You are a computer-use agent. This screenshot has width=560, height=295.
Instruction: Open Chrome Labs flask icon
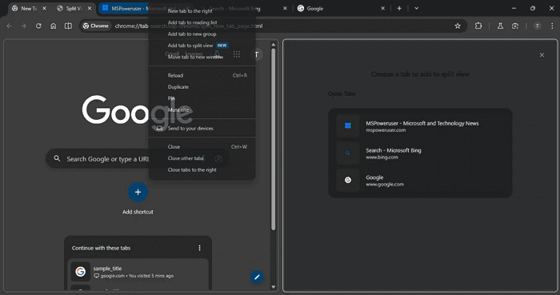[500, 26]
